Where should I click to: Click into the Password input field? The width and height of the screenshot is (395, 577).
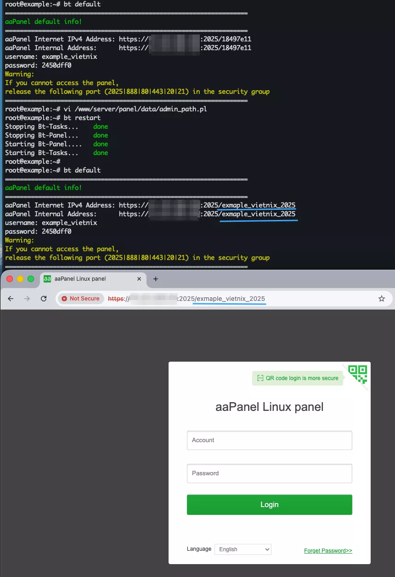coord(270,473)
